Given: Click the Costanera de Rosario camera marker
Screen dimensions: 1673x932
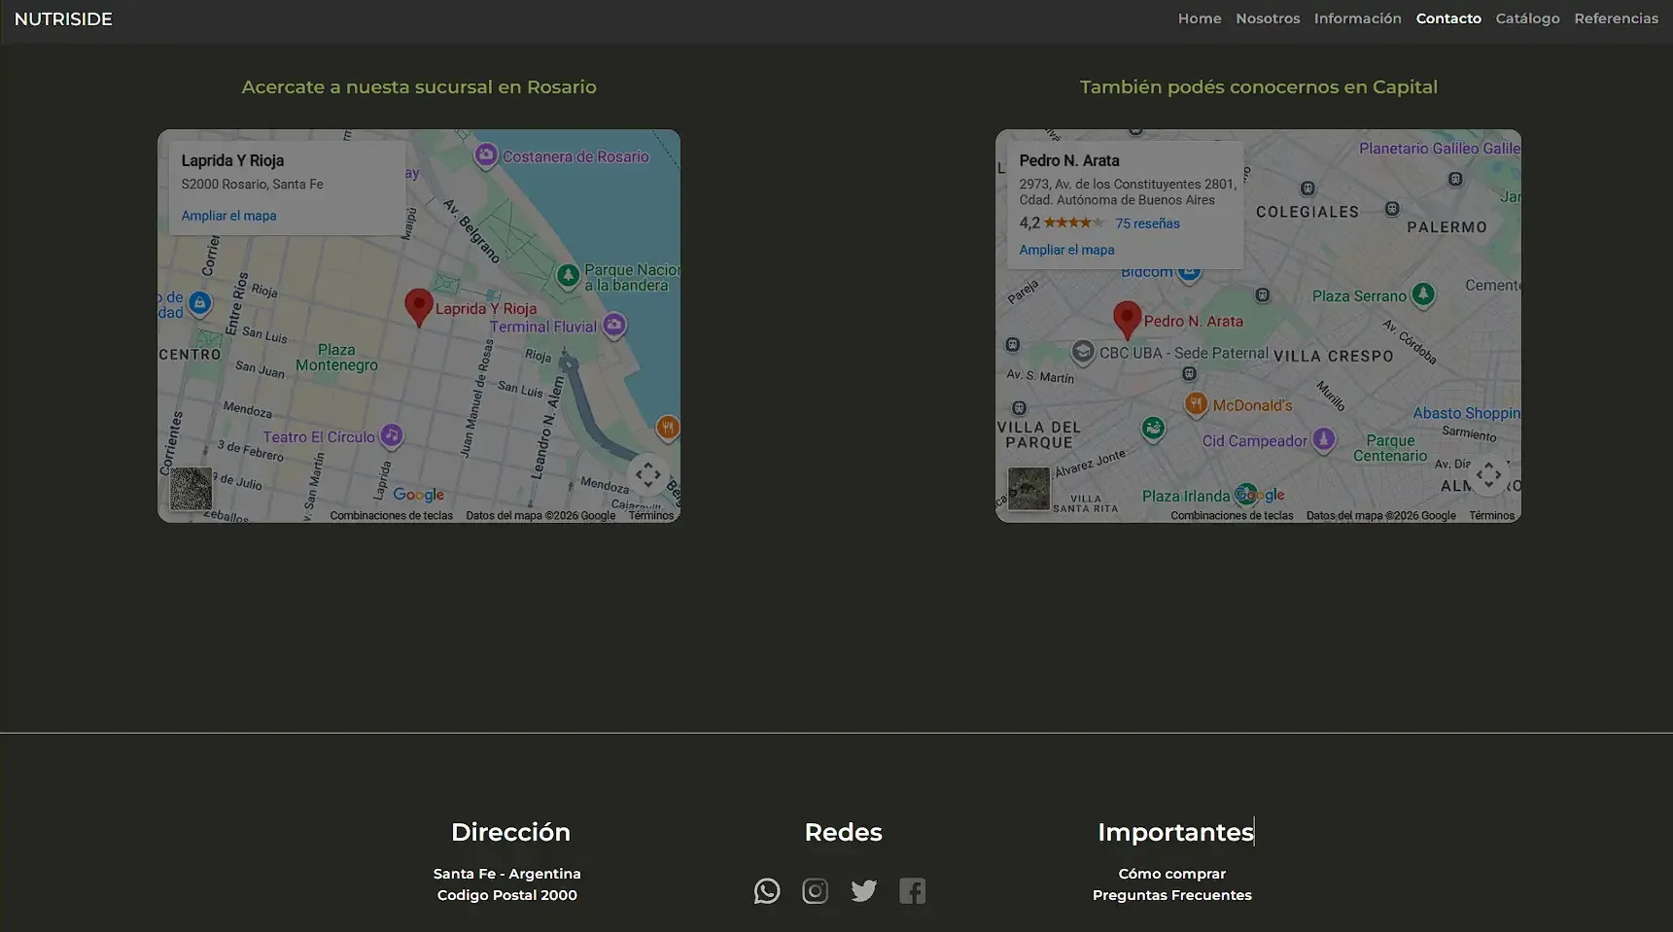Looking at the screenshot, I should (486, 155).
